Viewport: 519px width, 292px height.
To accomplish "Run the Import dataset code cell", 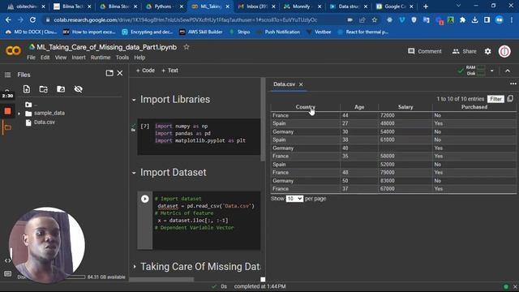I will (144, 199).
